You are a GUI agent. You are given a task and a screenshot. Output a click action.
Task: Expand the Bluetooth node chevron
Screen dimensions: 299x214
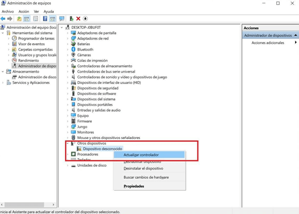pos(68,49)
